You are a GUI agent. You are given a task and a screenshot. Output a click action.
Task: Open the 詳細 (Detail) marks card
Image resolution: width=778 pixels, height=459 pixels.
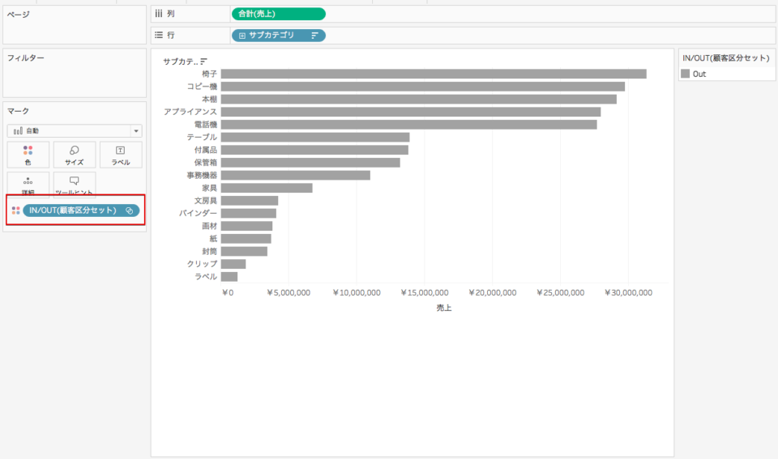[x=28, y=185]
